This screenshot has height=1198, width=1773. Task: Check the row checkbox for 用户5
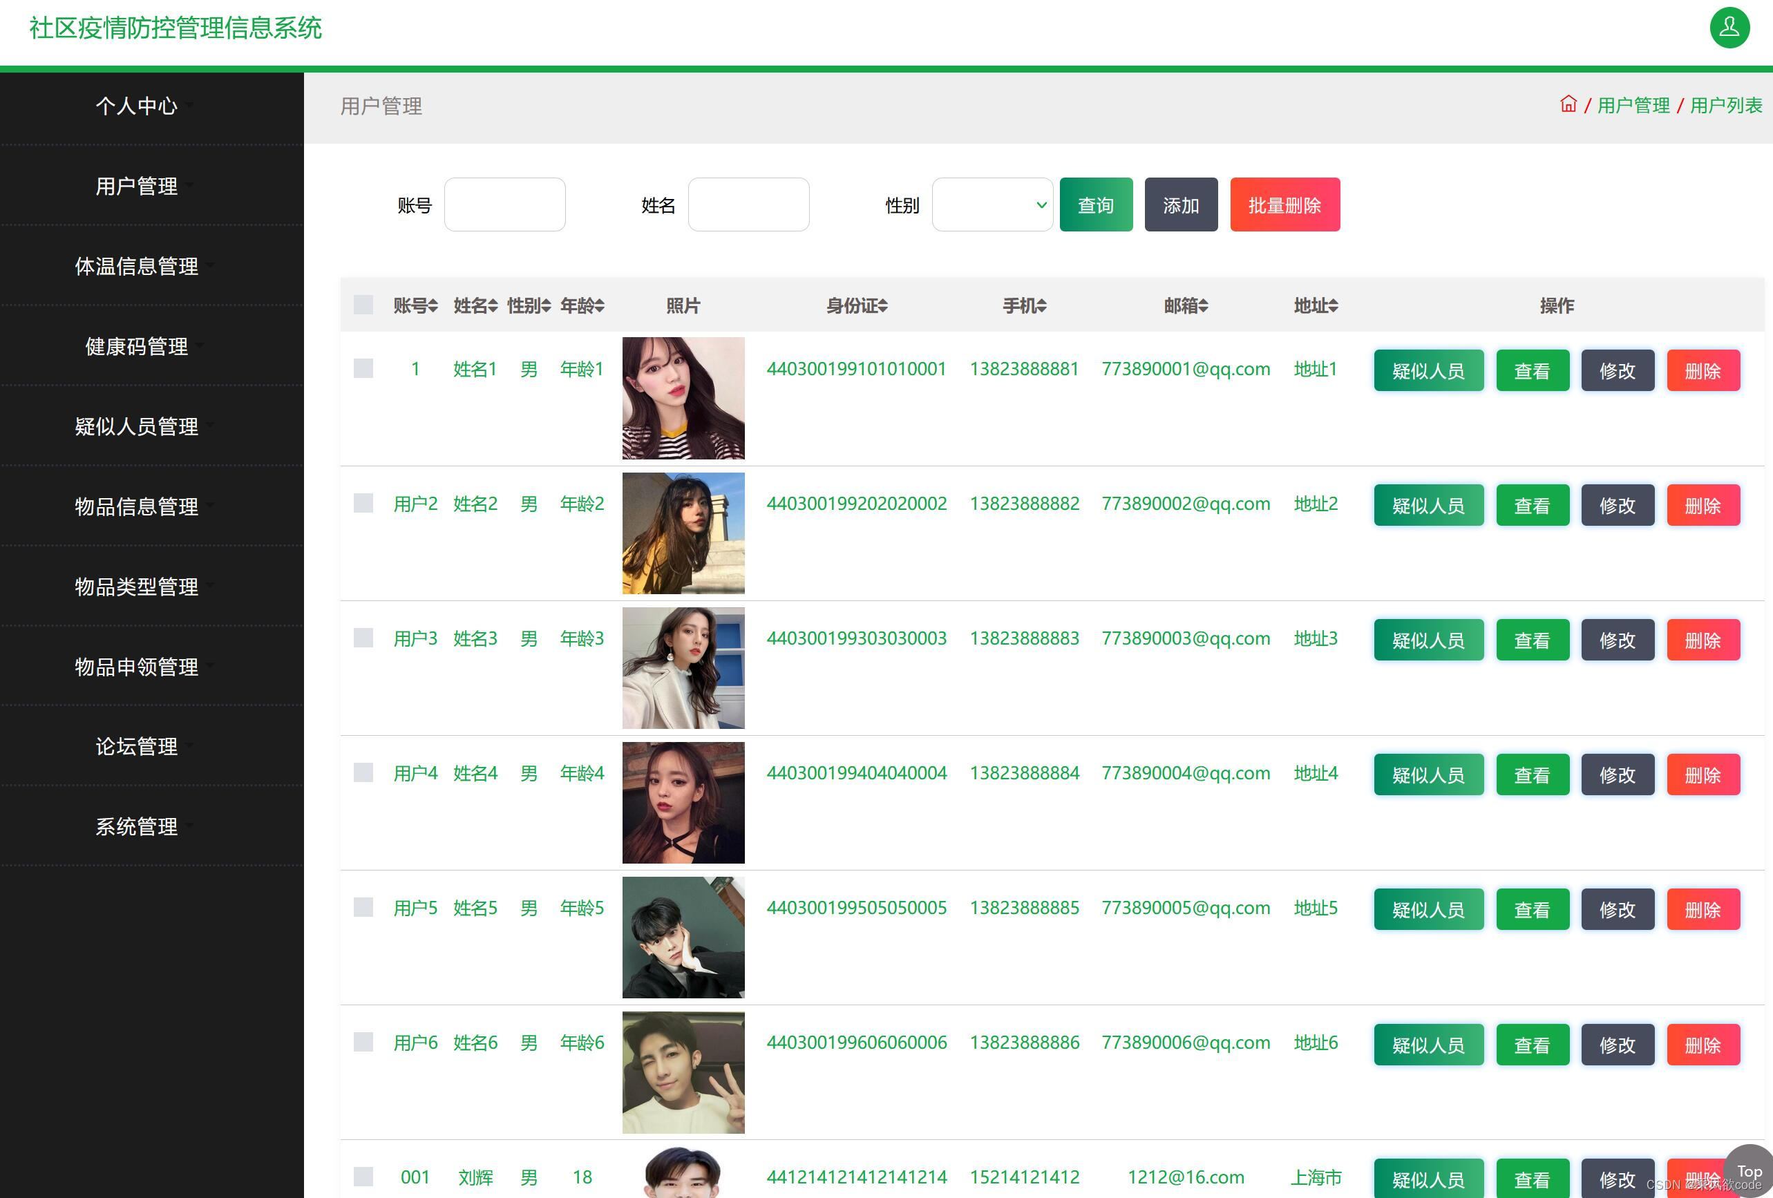(x=363, y=907)
